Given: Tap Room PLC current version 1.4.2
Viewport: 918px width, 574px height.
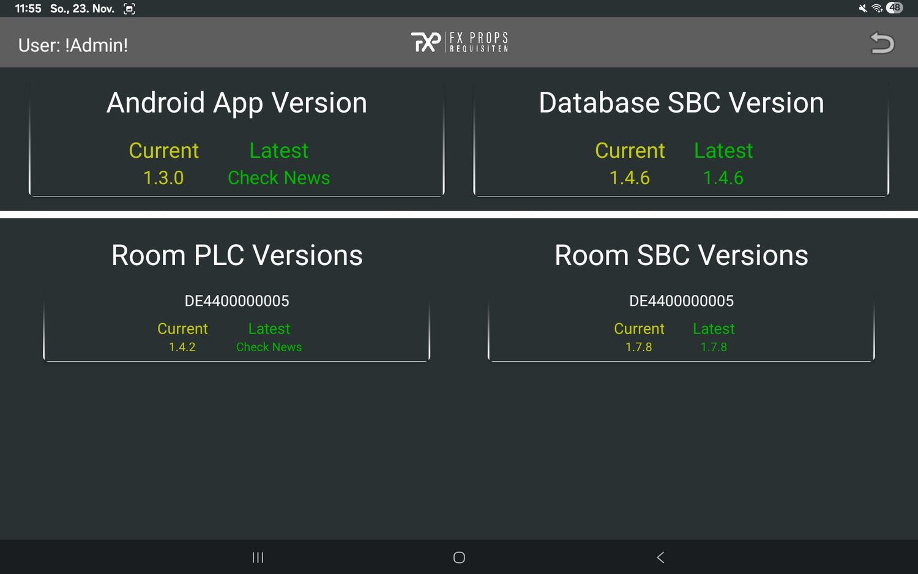Looking at the screenshot, I should click(x=182, y=347).
